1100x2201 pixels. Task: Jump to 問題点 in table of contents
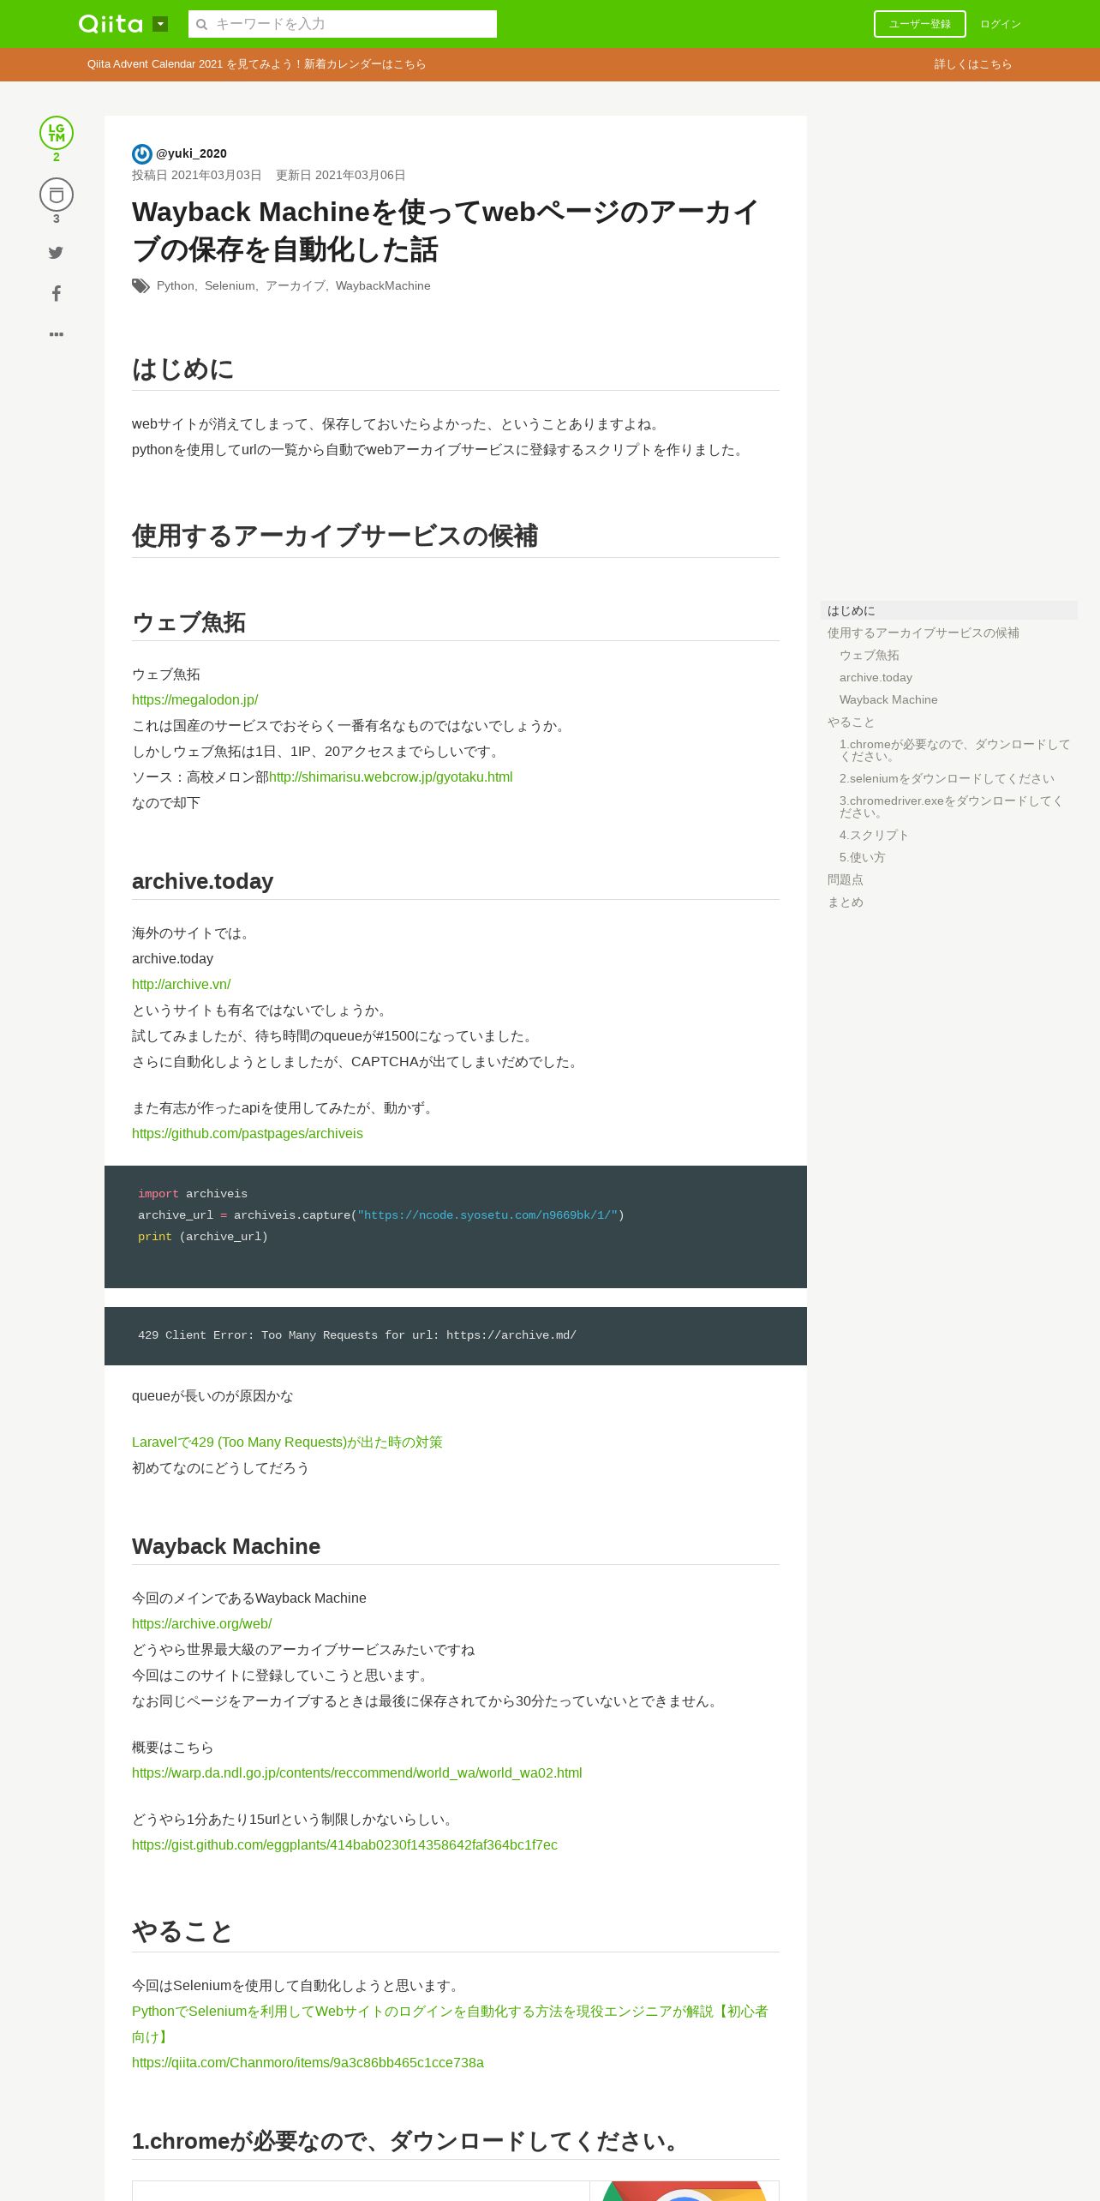coord(845,879)
